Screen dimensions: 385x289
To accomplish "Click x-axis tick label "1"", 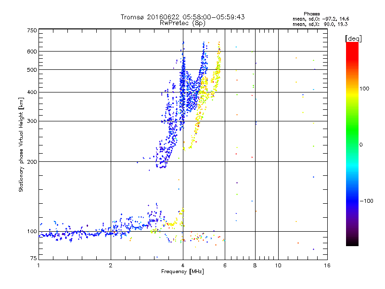I will [38, 265].
